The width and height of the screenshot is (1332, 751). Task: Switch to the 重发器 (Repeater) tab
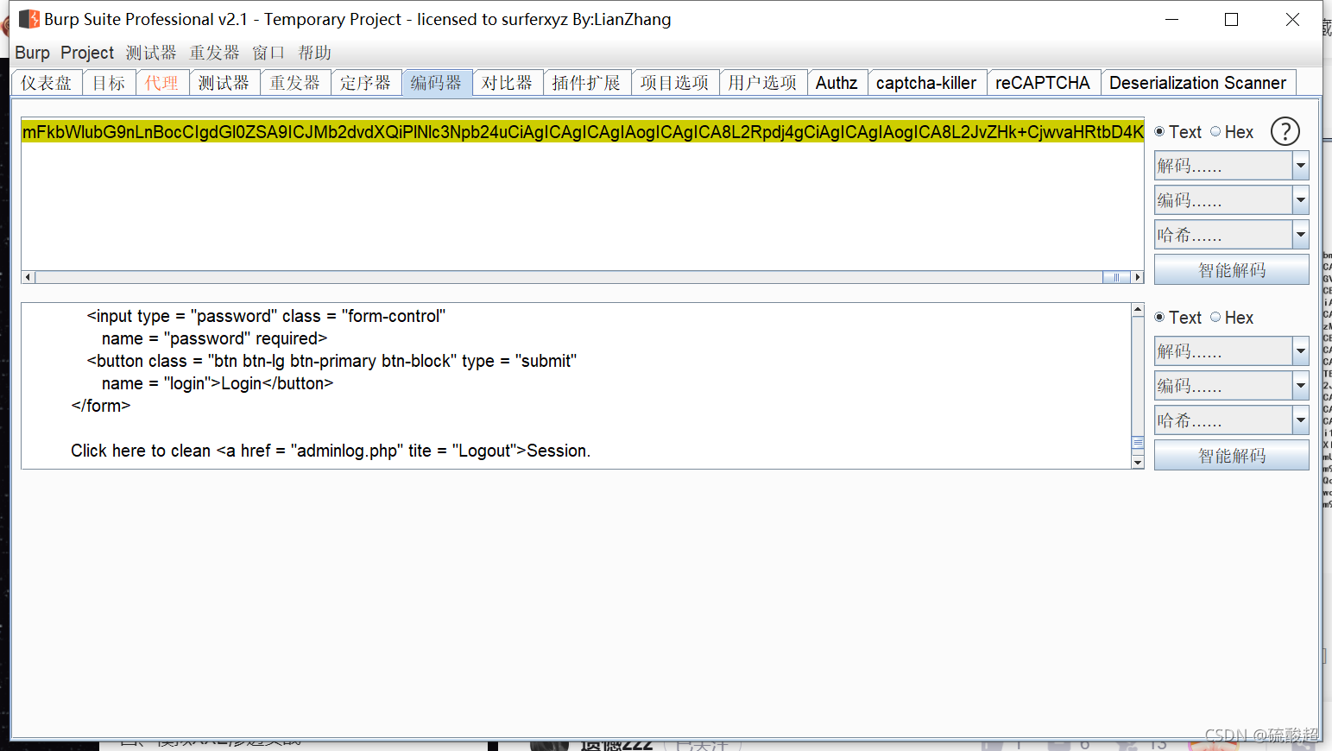[x=295, y=83]
